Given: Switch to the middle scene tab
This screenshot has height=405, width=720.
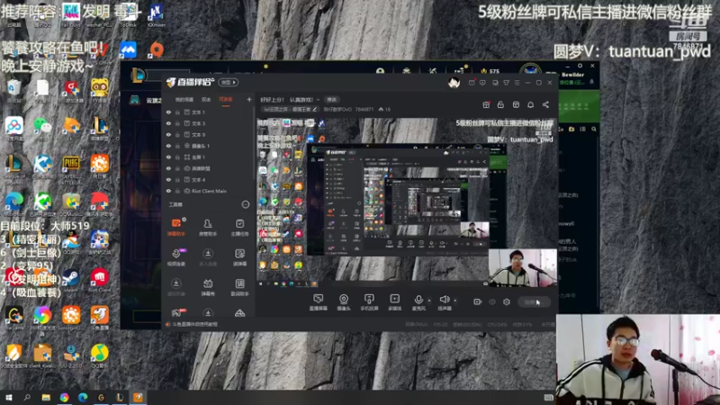Looking at the screenshot, I should pos(207,100).
